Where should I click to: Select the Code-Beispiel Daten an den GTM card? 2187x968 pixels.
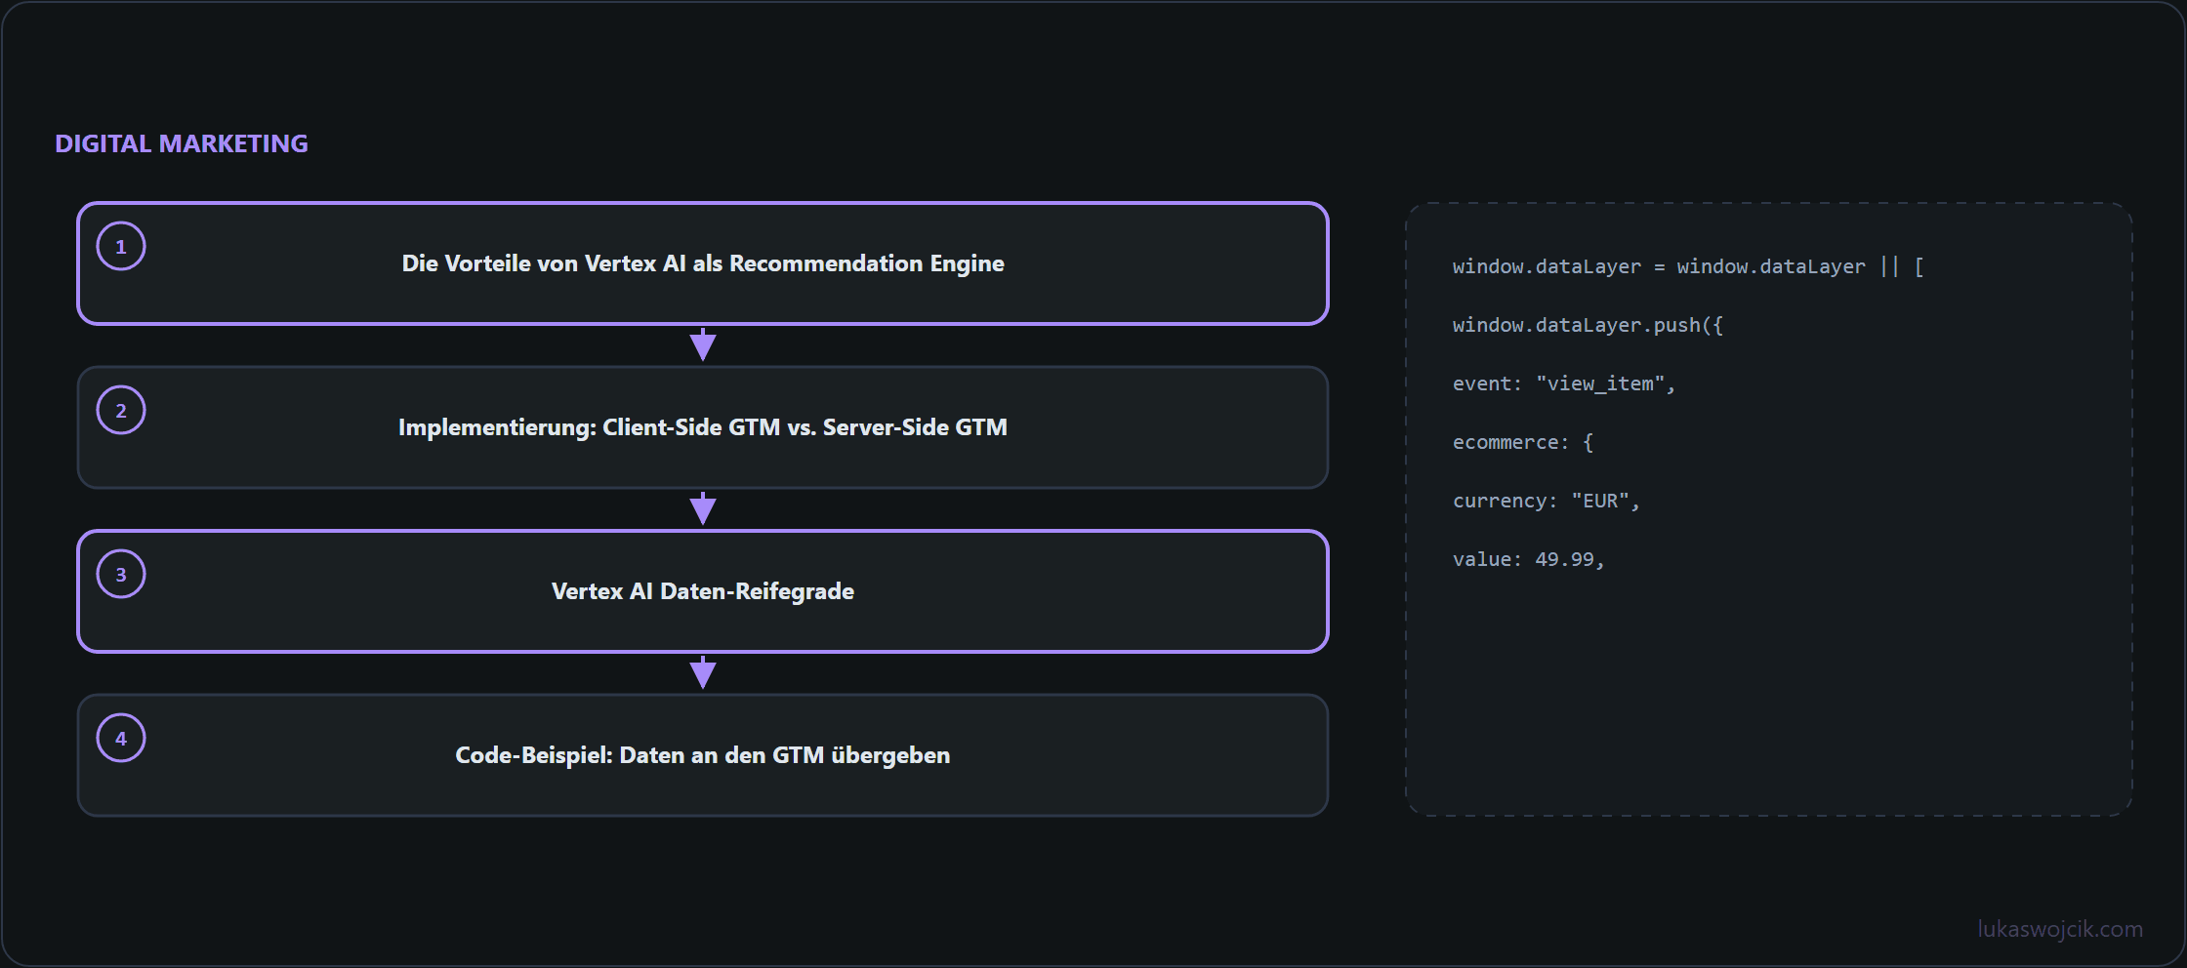703,755
